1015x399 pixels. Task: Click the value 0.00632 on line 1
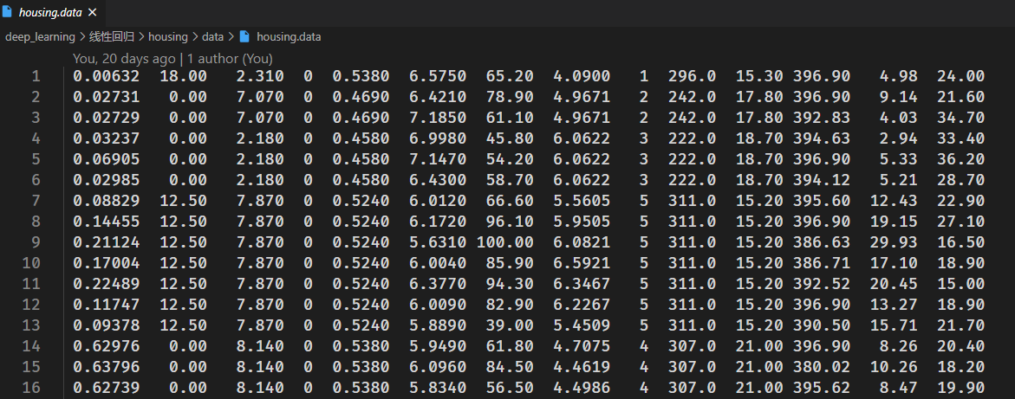coord(106,76)
